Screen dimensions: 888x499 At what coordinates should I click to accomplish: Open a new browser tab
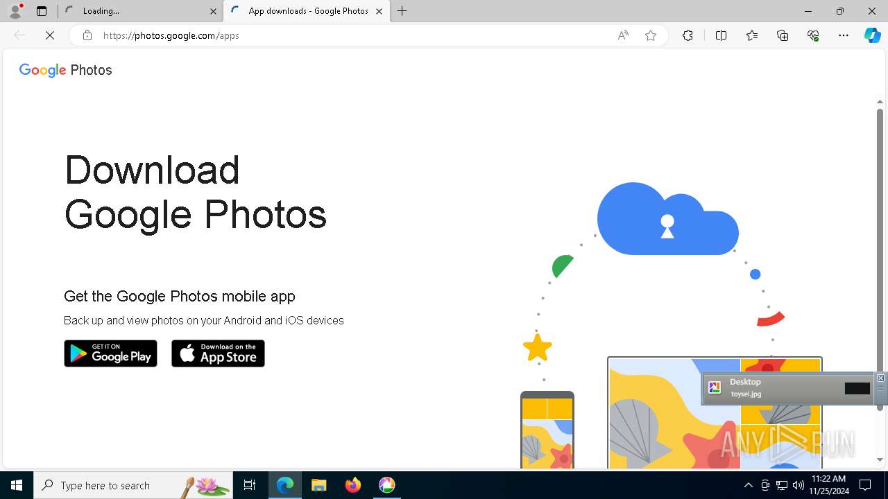coord(402,11)
